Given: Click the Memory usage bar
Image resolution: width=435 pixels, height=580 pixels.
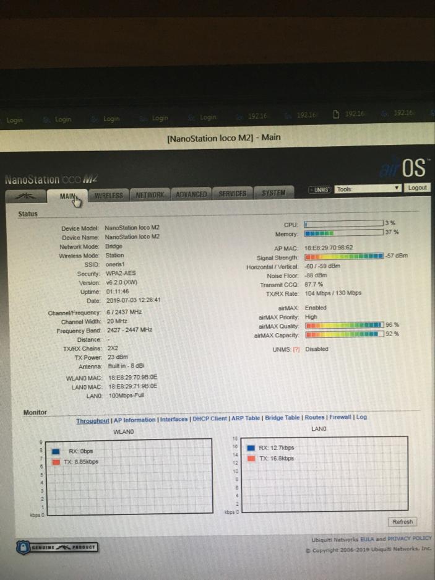Looking at the screenshot, I should (343, 233).
